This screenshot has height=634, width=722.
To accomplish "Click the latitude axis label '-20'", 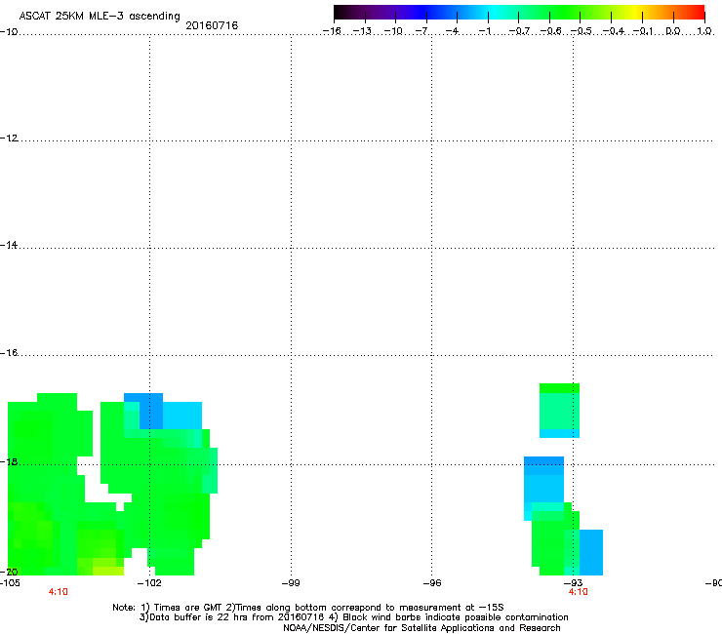I will point(9,572).
